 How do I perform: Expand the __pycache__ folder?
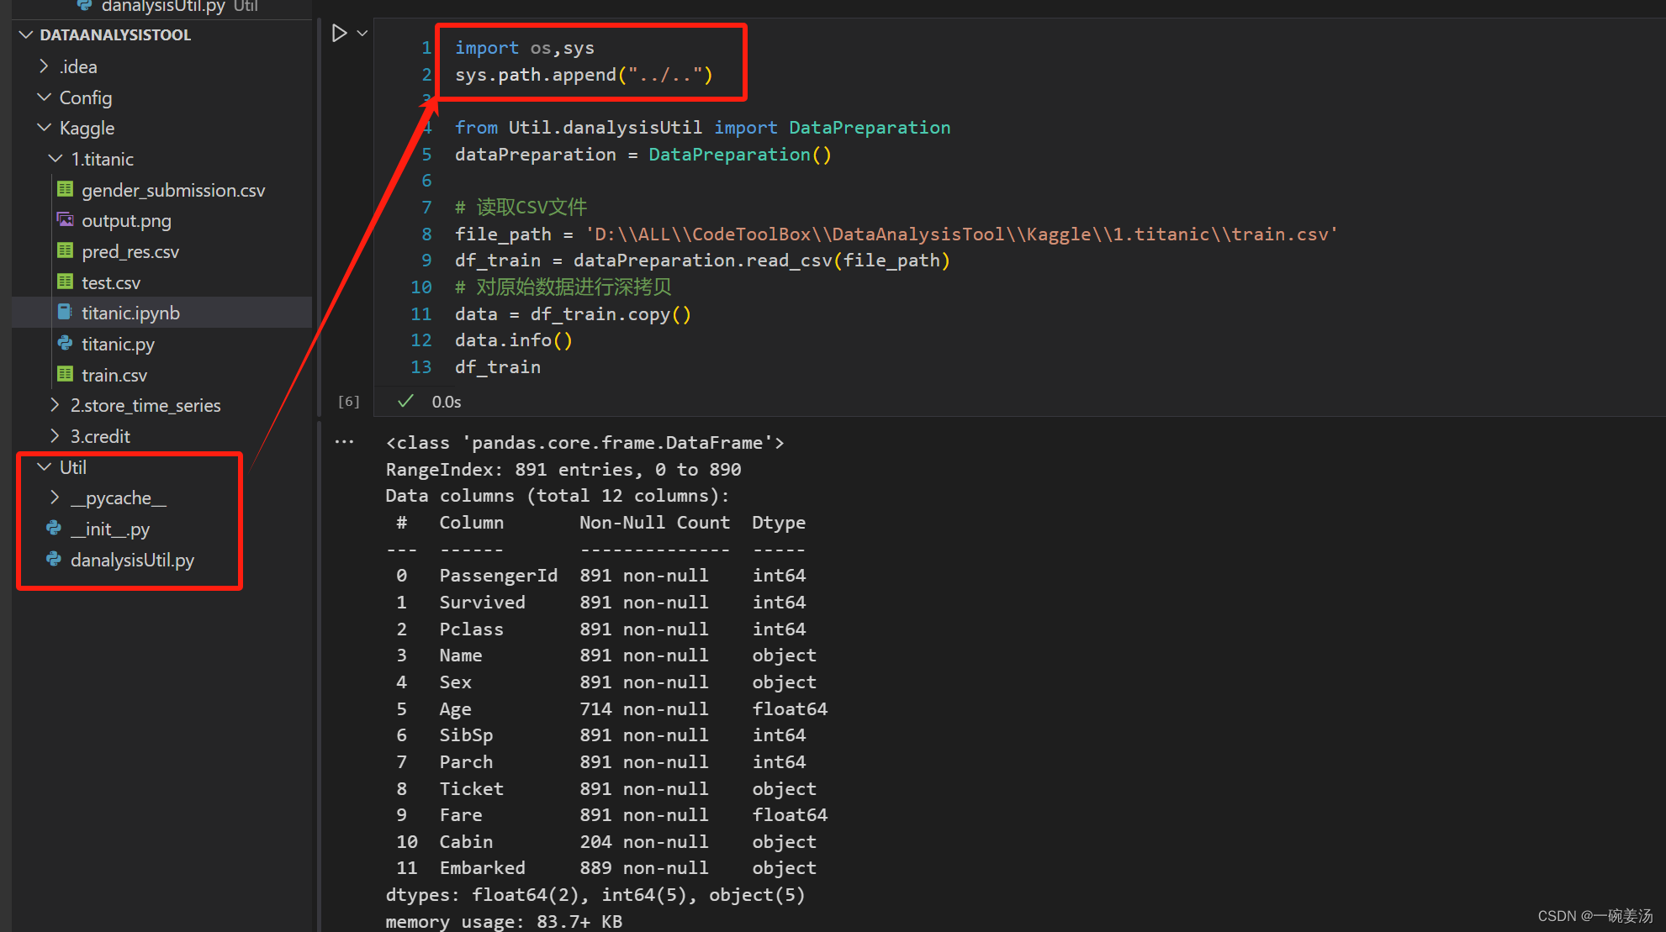56,498
